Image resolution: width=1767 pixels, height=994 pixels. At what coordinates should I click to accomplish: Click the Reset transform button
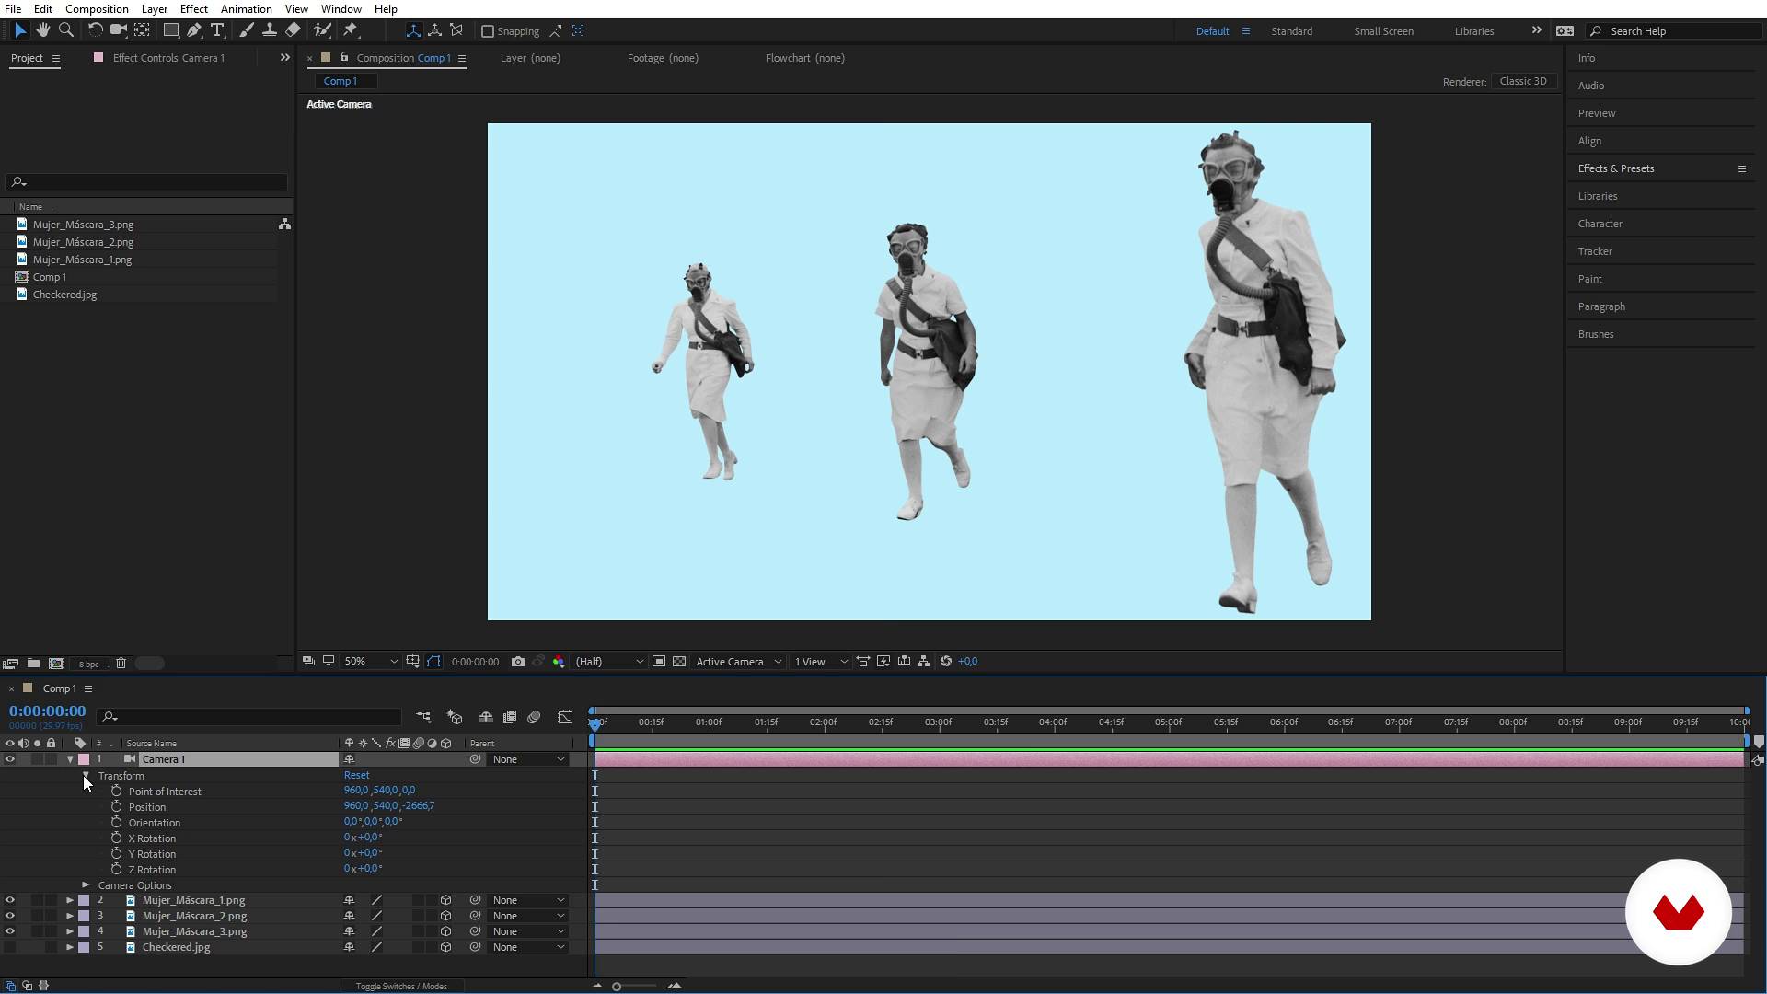[355, 774]
